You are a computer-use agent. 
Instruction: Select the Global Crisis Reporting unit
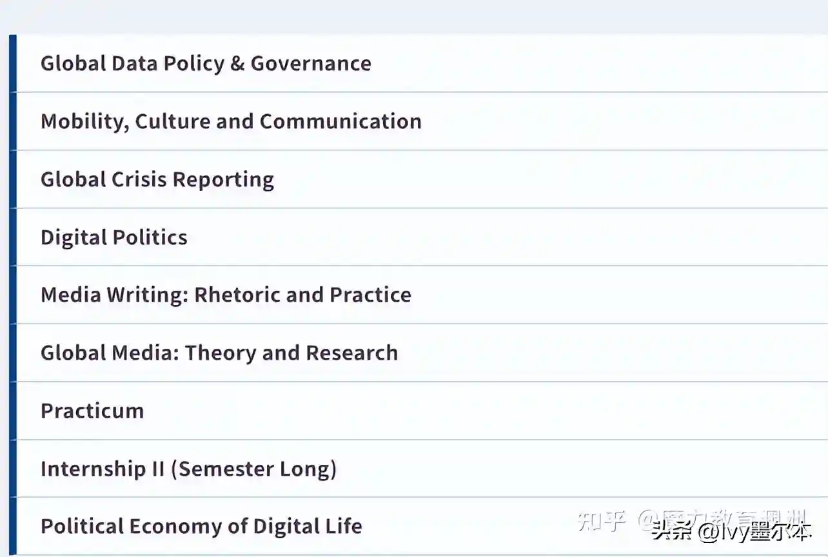pos(157,179)
